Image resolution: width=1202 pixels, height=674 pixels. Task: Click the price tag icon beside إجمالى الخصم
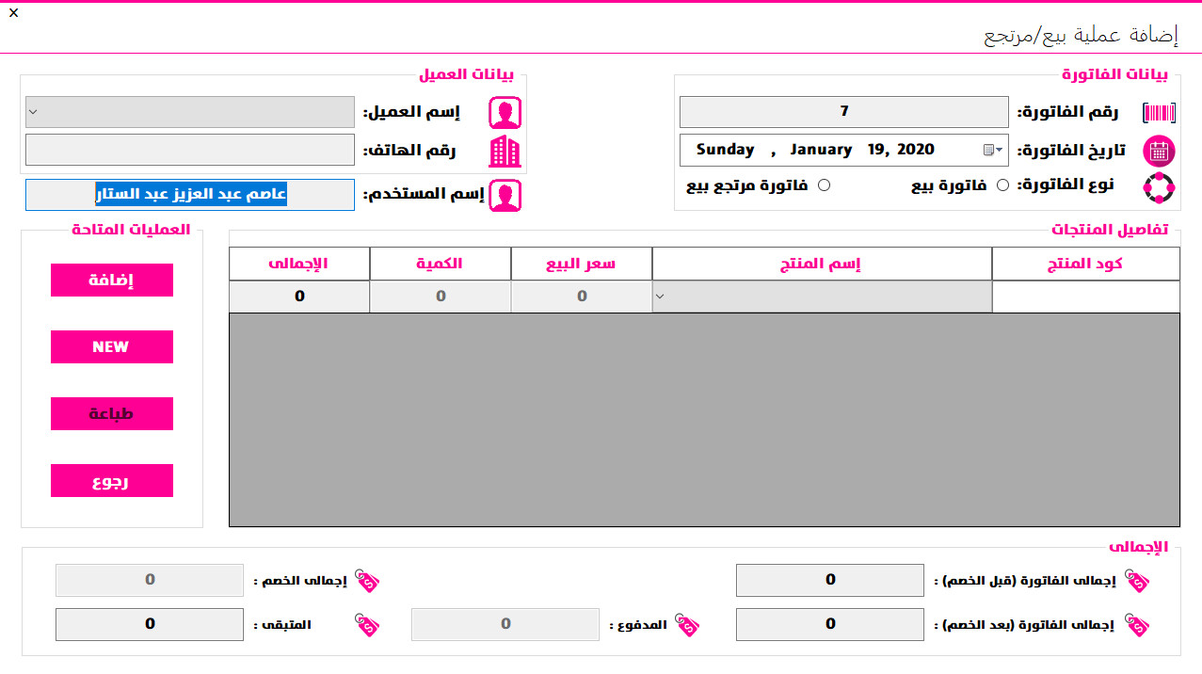pos(367,581)
